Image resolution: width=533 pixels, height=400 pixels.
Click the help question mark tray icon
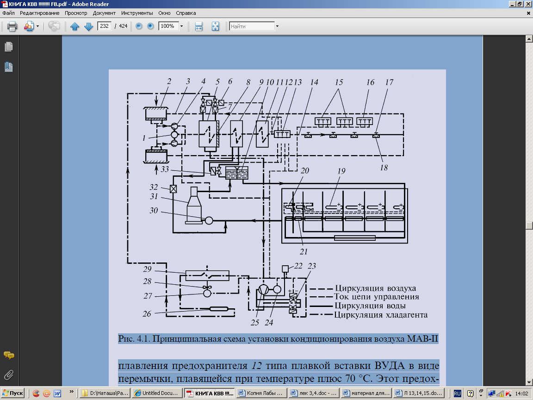(470, 394)
